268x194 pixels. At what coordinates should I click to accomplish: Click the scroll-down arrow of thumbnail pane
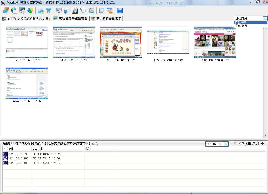pos(265,135)
